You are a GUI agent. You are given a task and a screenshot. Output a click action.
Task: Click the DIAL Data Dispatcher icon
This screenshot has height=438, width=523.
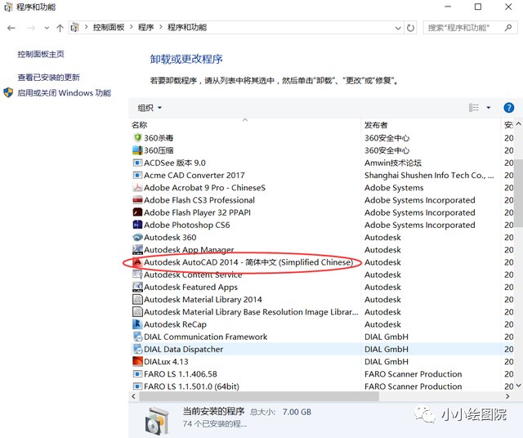point(137,349)
